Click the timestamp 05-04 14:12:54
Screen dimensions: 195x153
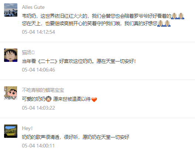click(x=38, y=32)
